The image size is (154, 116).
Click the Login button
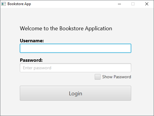tap(75, 93)
